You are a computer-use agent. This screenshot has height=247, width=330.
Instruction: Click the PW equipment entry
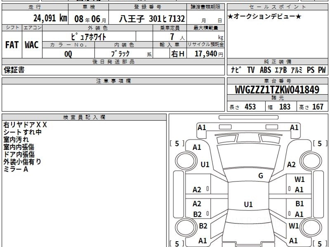[322, 70]
